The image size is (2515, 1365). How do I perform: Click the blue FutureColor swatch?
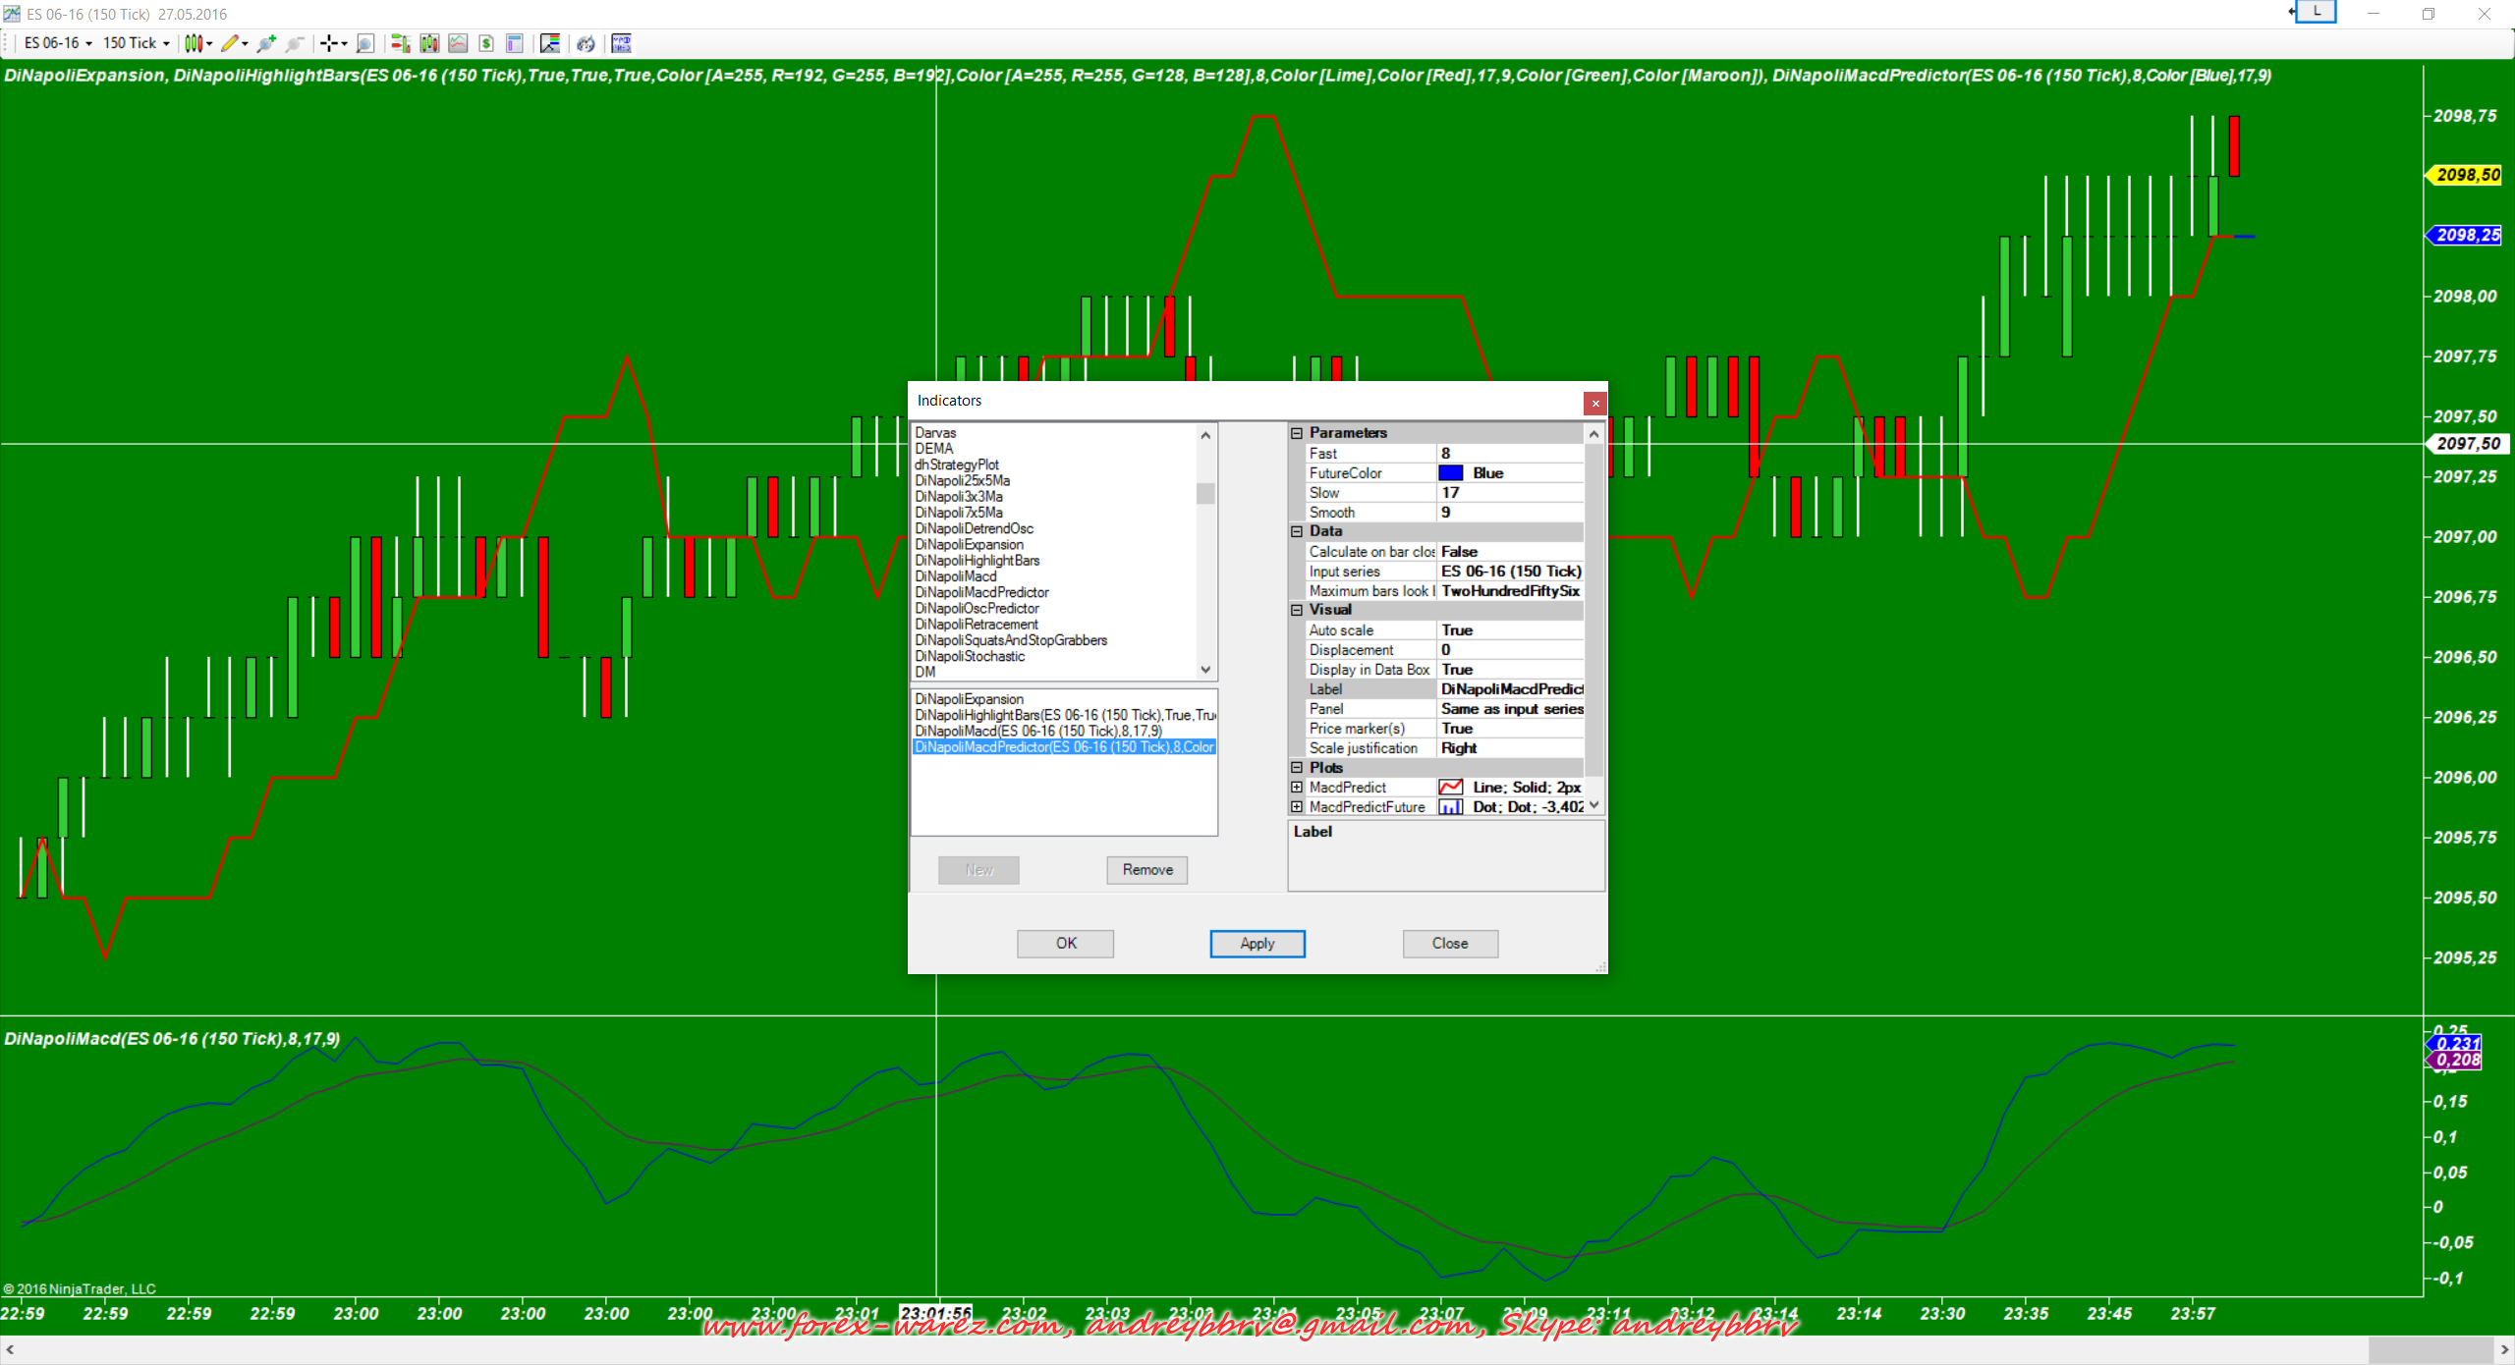tap(1450, 473)
